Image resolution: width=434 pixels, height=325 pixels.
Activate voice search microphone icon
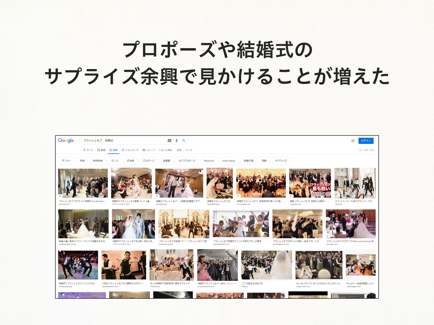click(177, 141)
